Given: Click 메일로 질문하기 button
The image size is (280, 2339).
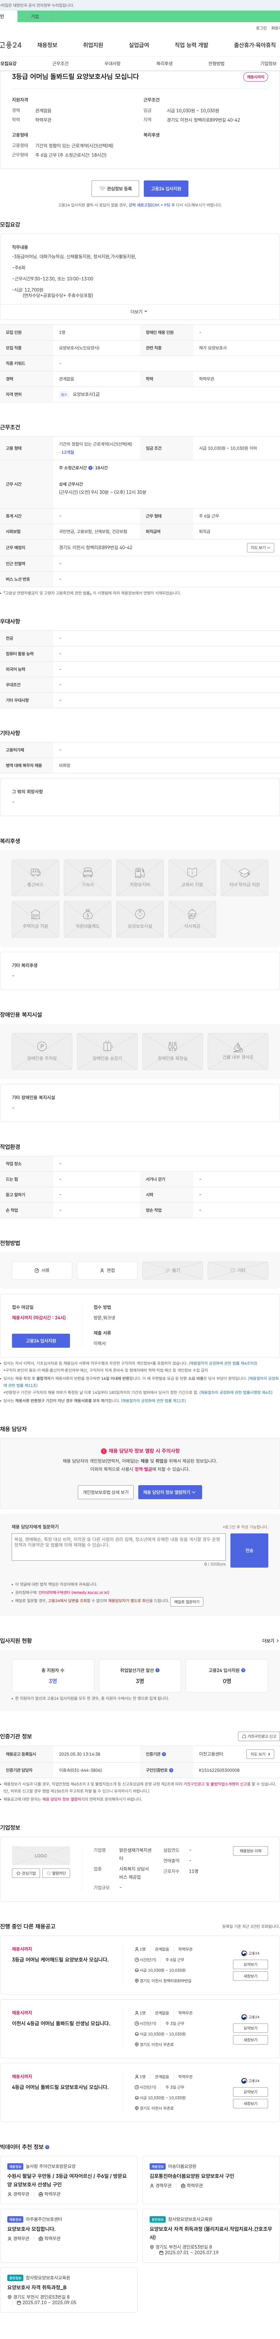Looking at the screenshot, I should point(187,1602).
